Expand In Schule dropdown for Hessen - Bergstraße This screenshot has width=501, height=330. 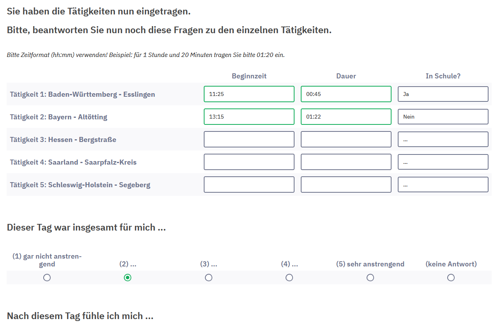(x=443, y=139)
